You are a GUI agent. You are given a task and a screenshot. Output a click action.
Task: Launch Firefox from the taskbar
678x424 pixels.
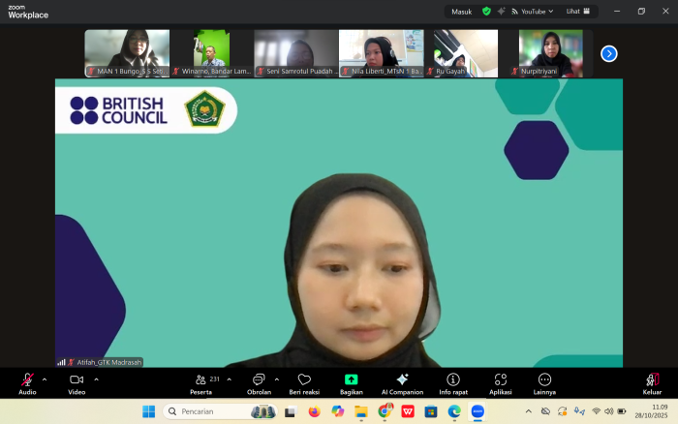(315, 411)
